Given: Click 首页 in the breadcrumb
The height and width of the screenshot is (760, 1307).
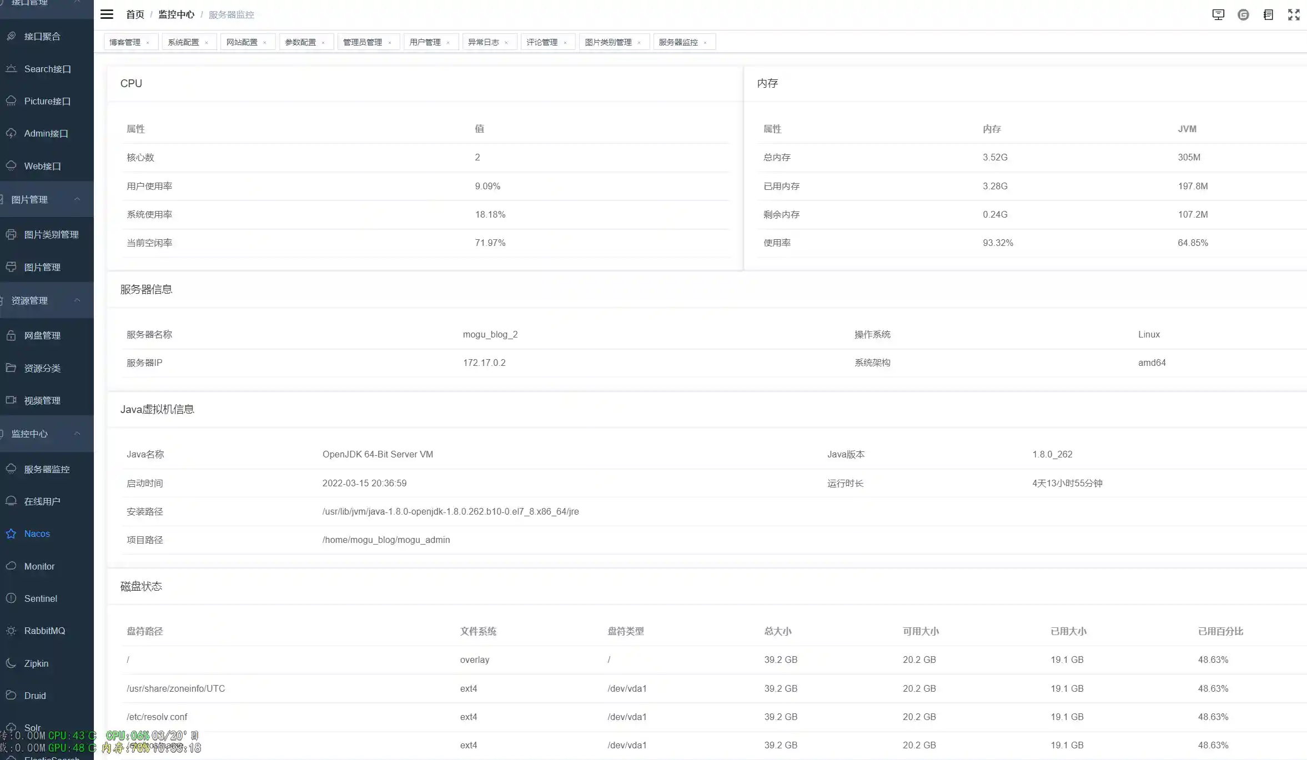Looking at the screenshot, I should point(135,14).
